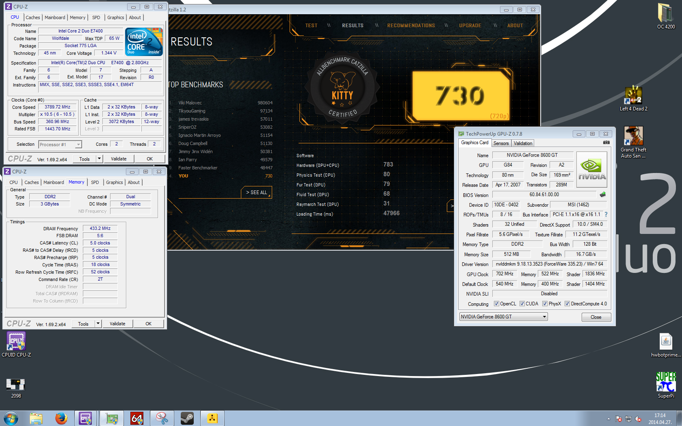Image resolution: width=682 pixels, height=426 pixels.
Task: Open Windows Start button
Action: (x=11, y=418)
